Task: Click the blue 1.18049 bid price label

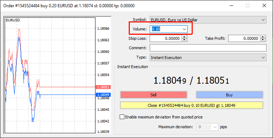Action: (x=103, y=95)
